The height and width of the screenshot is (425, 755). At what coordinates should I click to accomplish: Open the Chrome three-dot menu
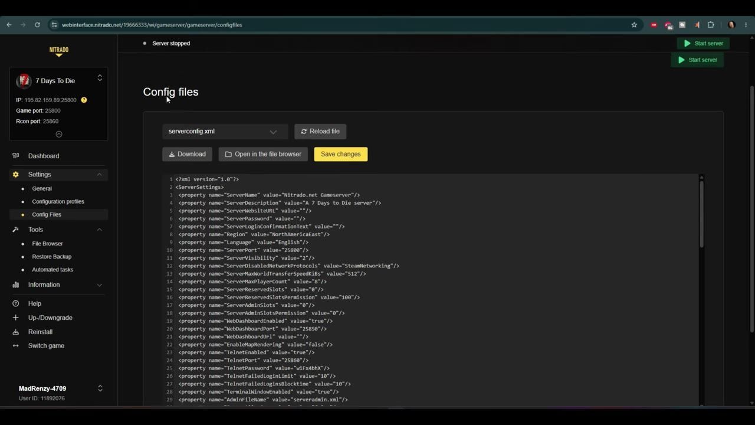[x=746, y=25]
